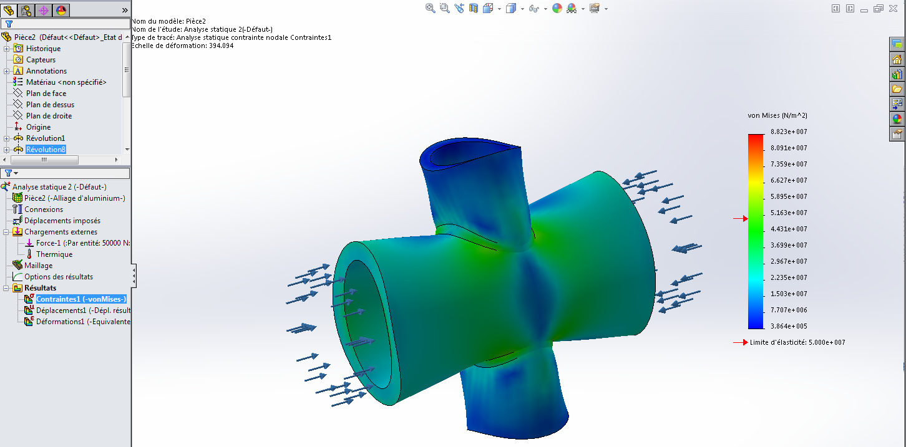This screenshot has width=906, height=447.
Task: Open the File Explorer folder task pane icon
Action: pyautogui.click(x=897, y=89)
